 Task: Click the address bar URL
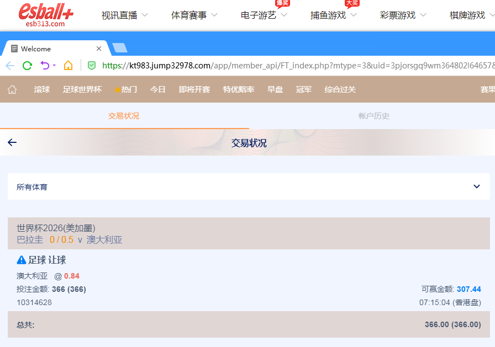[298, 66]
